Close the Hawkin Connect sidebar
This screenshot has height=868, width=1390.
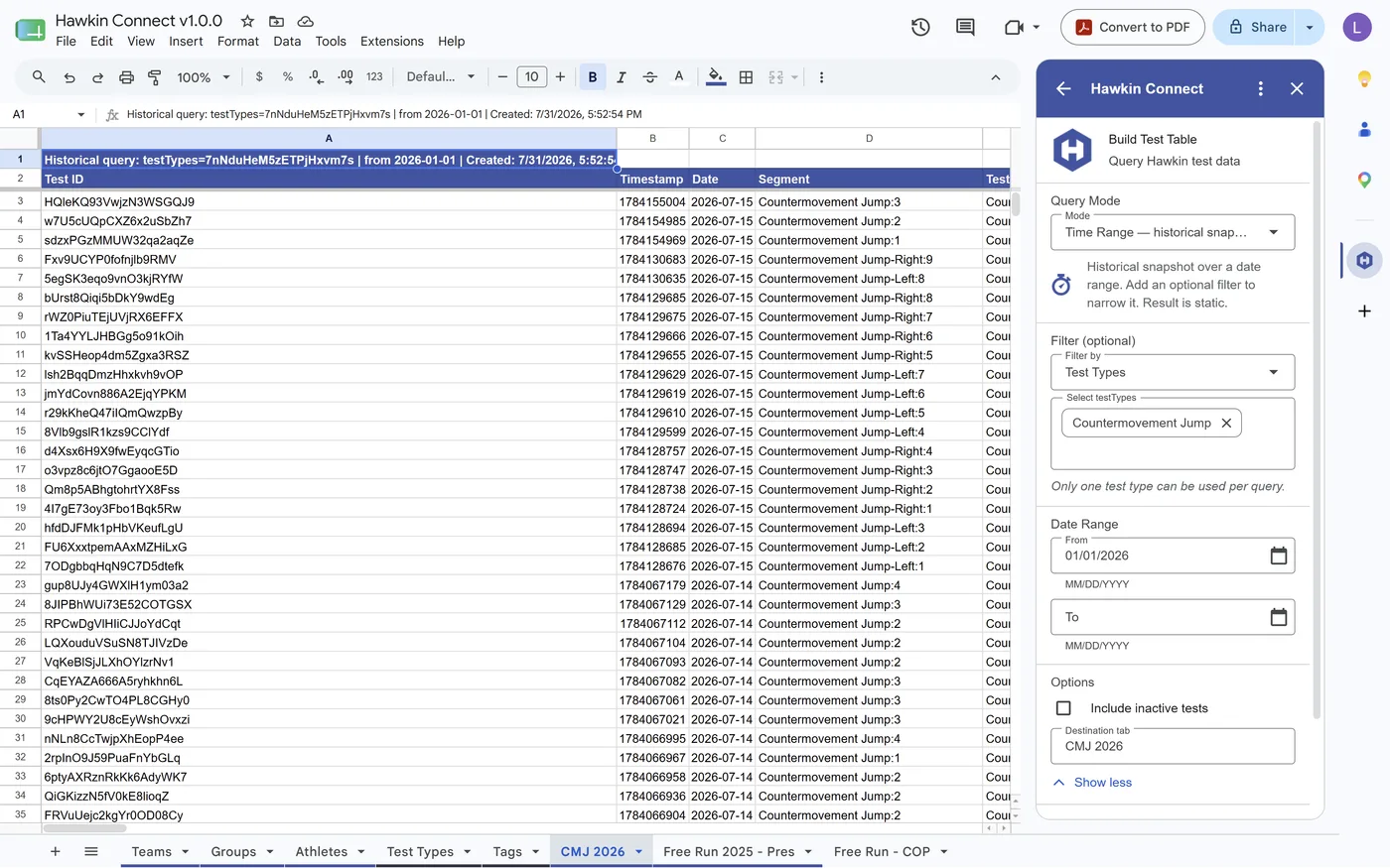click(1297, 88)
